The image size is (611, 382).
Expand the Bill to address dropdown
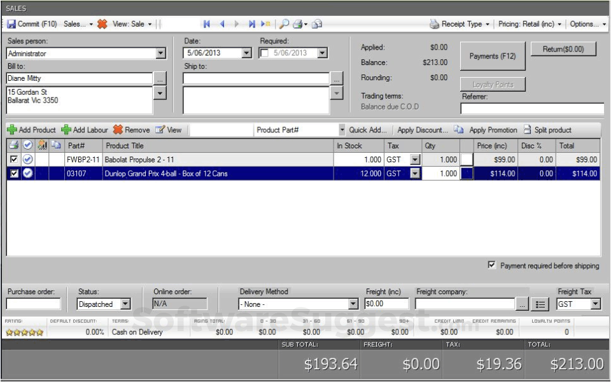tap(160, 93)
